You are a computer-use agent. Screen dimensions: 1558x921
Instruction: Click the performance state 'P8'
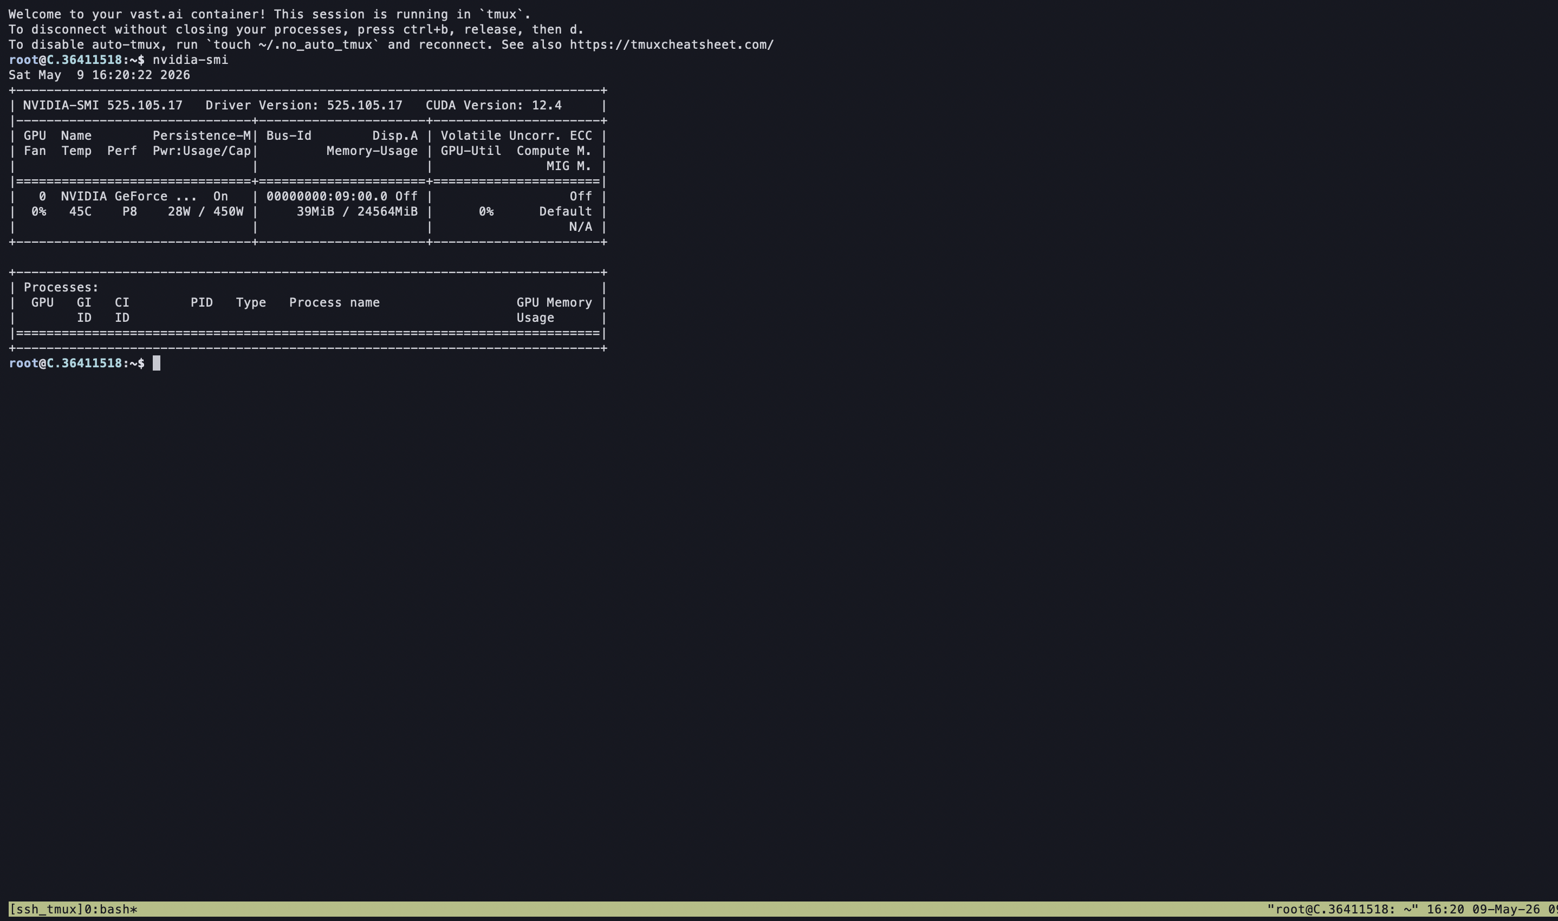129,212
